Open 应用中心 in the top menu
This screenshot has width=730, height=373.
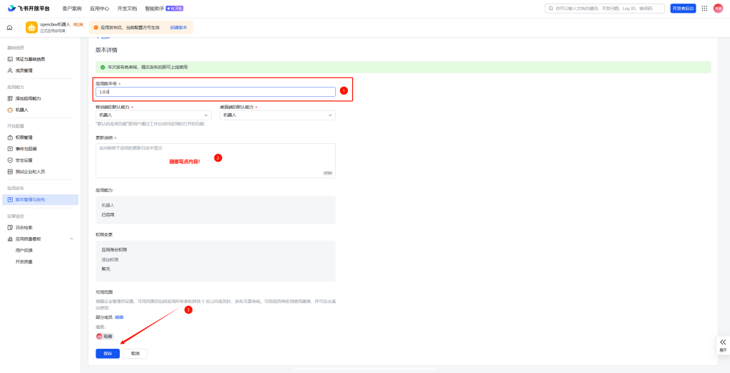99,9
